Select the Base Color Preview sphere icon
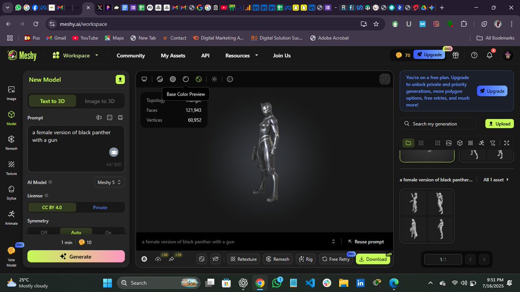The width and height of the screenshot is (520, 292). point(185,79)
